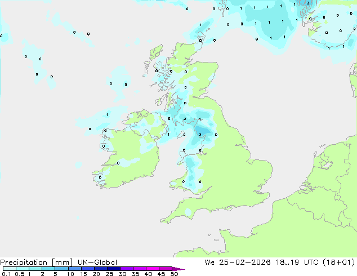Click the '0.5' legend scale label
The image size is (357, 276).
tap(20, 274)
